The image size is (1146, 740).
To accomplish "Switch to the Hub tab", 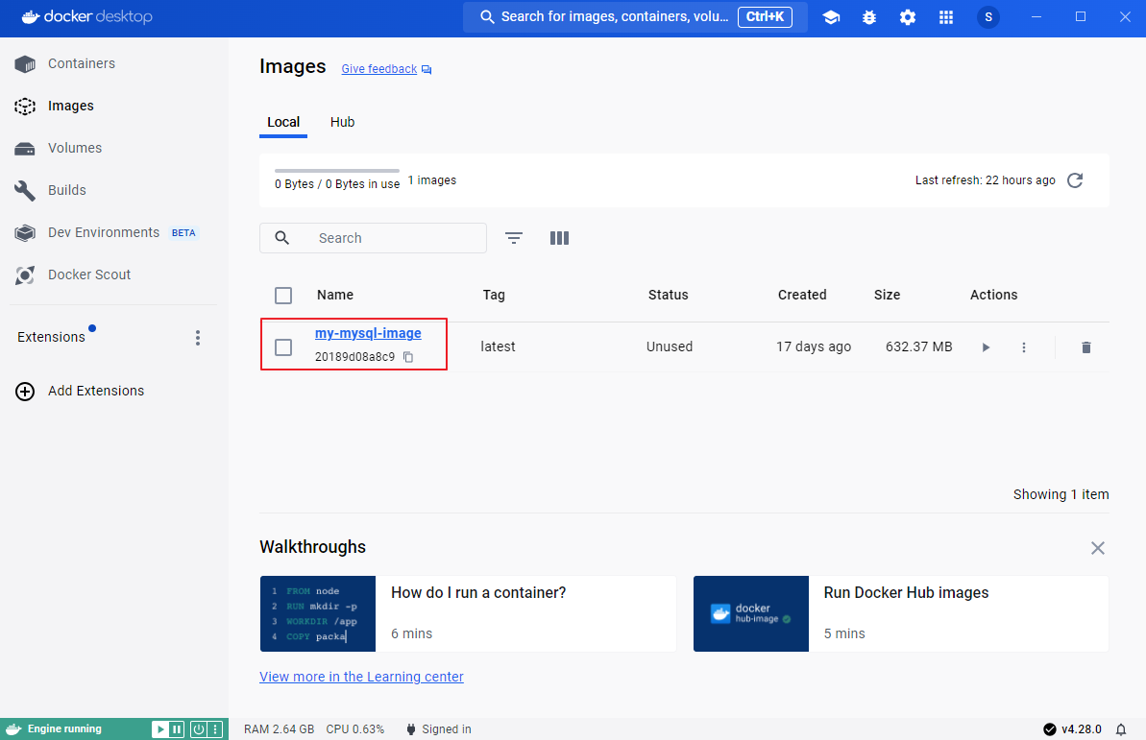I will pos(342,122).
